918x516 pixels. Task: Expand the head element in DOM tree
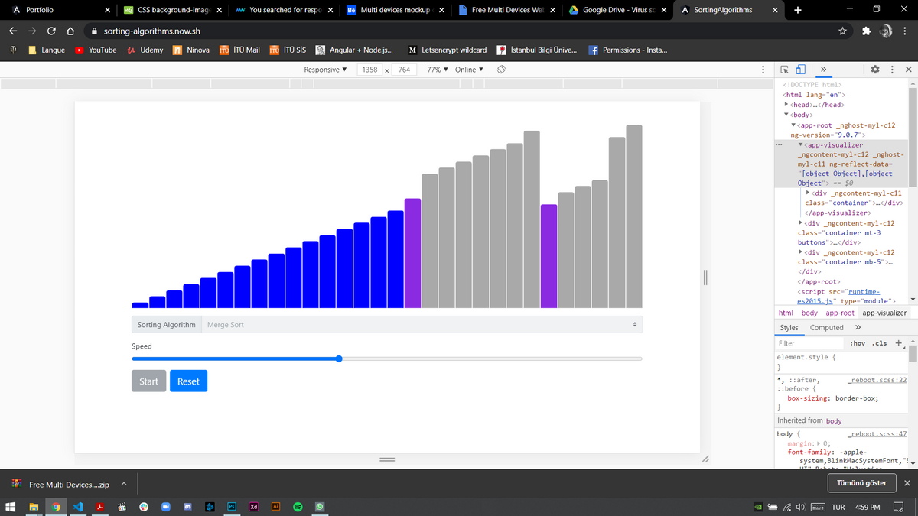787,105
